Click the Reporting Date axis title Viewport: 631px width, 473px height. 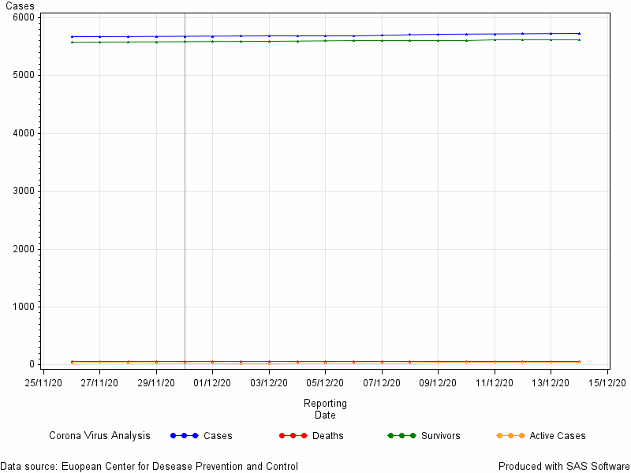coord(325,408)
